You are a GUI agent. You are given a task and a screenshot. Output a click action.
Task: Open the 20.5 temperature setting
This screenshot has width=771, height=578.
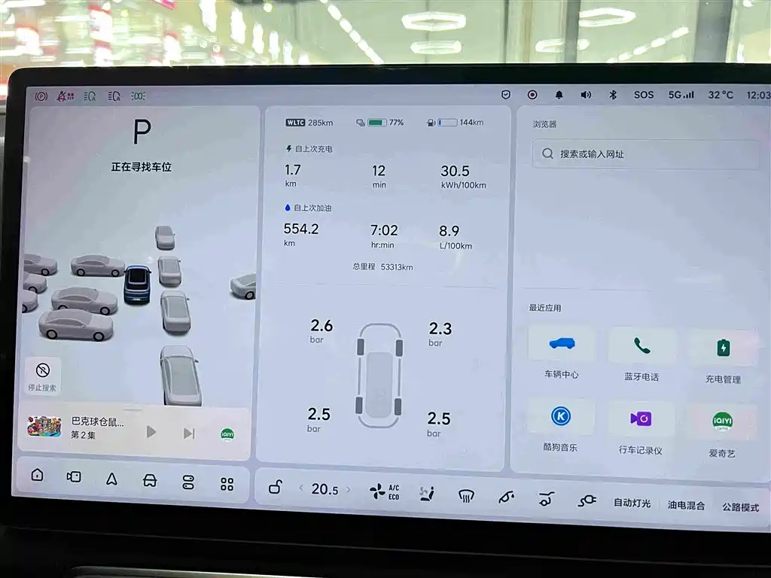[x=325, y=489]
